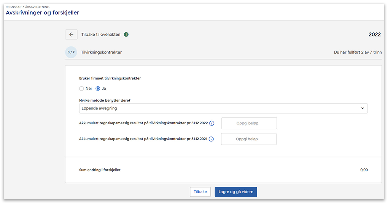Click Lagre og gå videre
This screenshot has height=203, width=388.
coord(236,192)
